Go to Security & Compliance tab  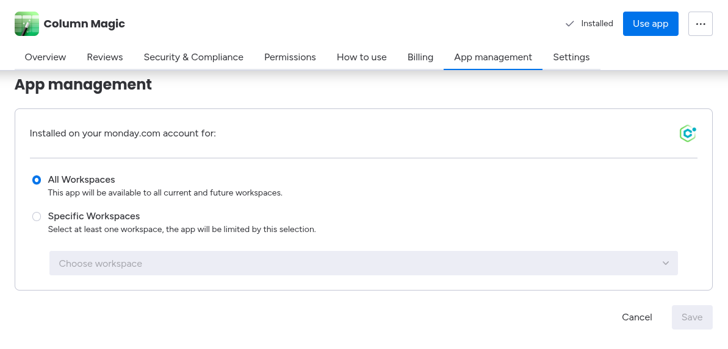pyautogui.click(x=193, y=57)
